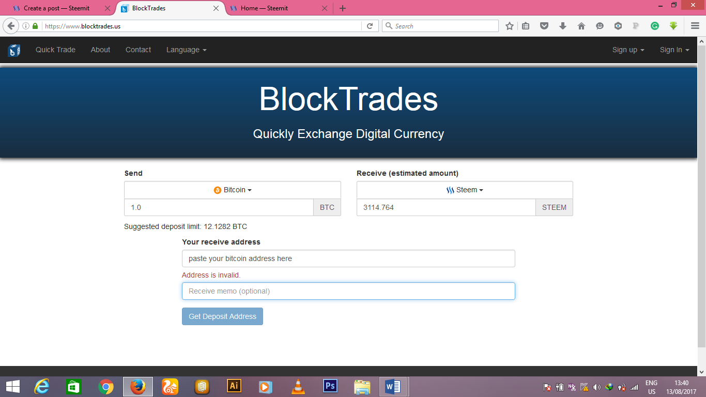This screenshot has height=397, width=706.
Task: Save page to Pocket icon
Action: point(544,26)
